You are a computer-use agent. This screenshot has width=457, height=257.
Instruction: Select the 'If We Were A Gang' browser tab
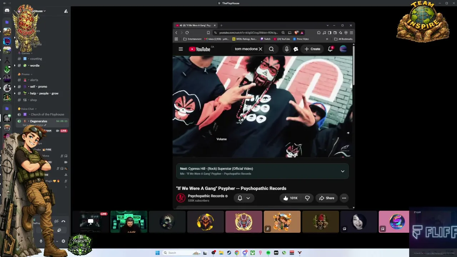196,25
